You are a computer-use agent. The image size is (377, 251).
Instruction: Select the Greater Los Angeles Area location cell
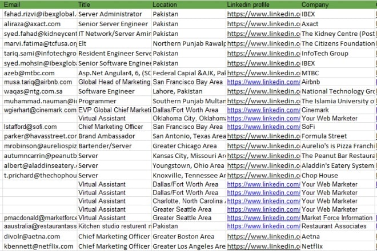[x=188, y=246]
